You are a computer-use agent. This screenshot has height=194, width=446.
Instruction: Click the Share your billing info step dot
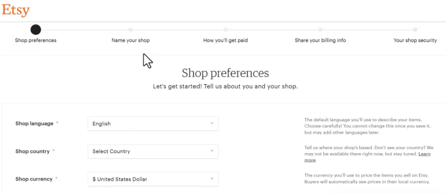tap(320, 29)
